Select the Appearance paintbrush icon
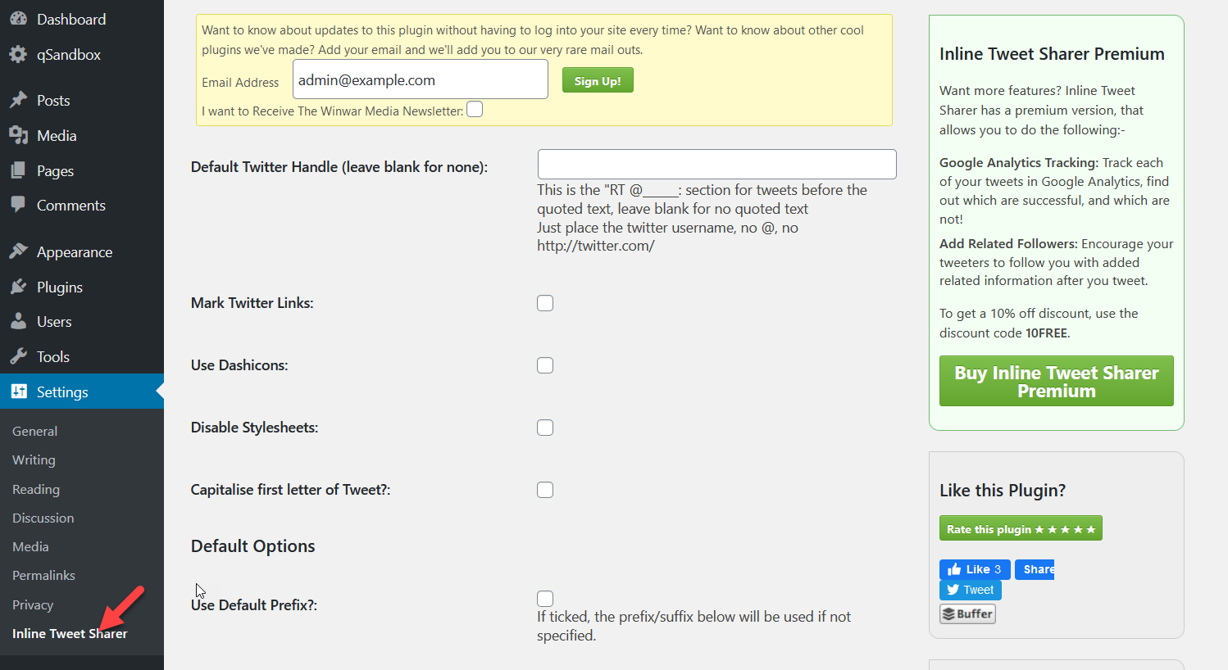Screen dimensions: 1228x670 tap(18, 251)
